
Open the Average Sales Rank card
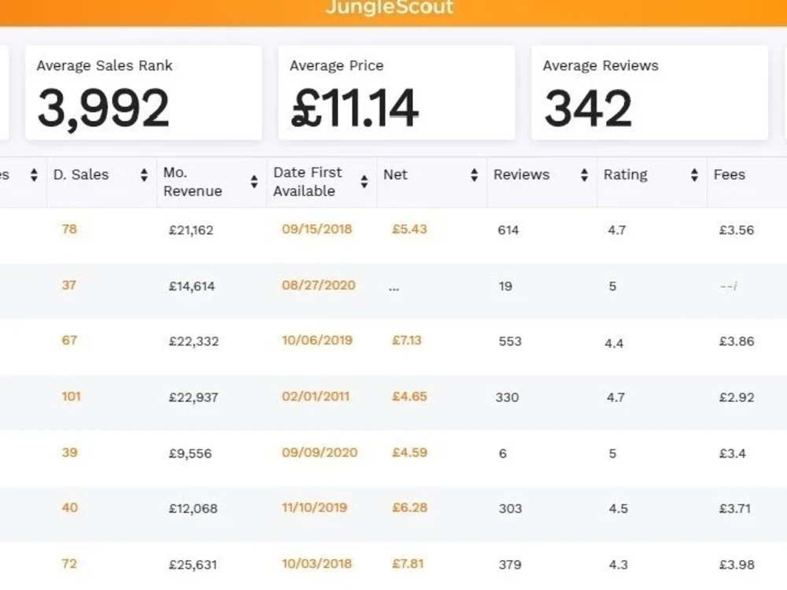point(143,93)
